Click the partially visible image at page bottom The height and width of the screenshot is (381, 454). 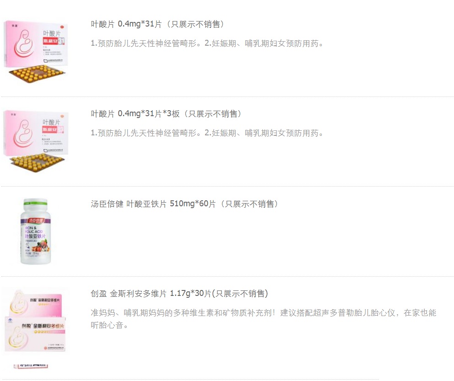(x=31, y=366)
